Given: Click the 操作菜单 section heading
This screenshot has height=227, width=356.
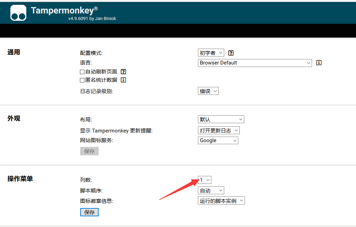Looking at the screenshot, I should coord(20,179).
